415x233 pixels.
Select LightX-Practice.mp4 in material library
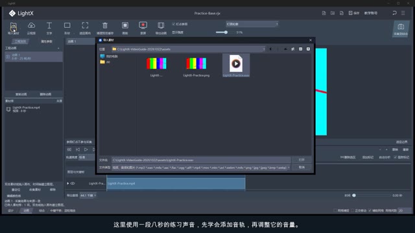(x=34, y=109)
